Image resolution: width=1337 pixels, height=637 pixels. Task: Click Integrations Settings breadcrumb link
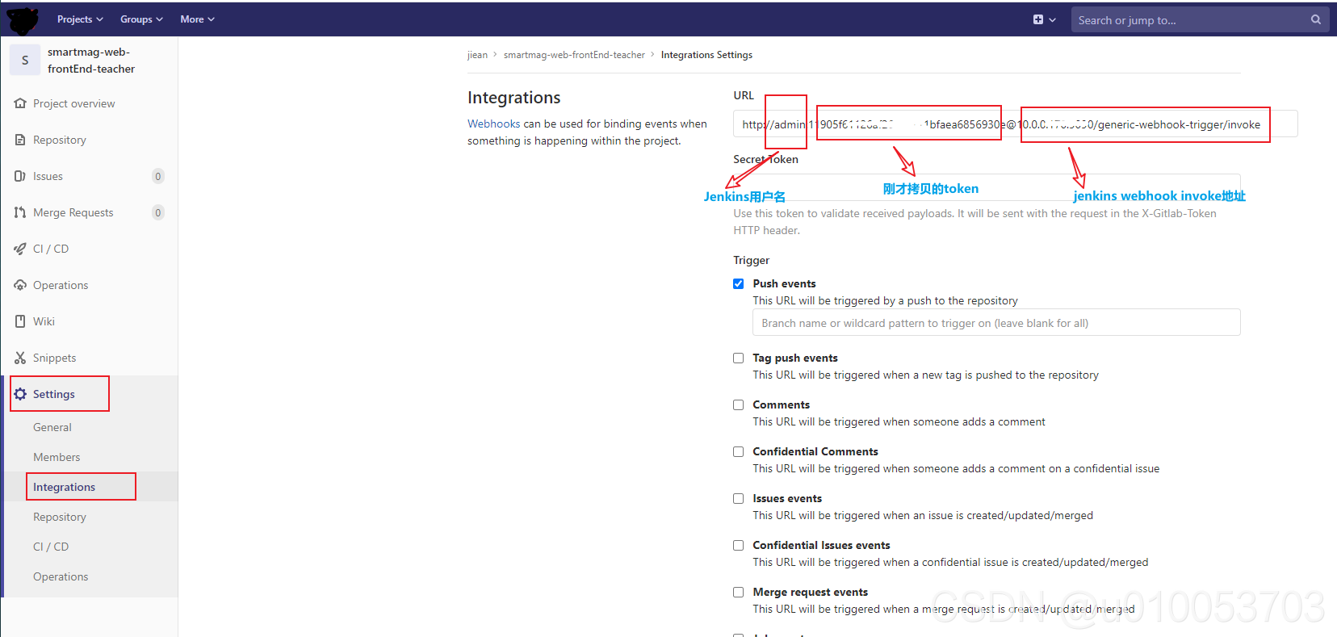coord(706,55)
